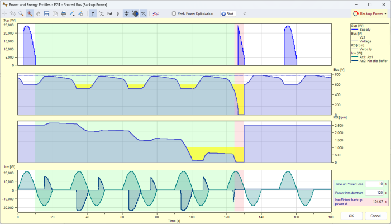
Task: Collapse the panel with the < arrow
Action: (x=244, y=13)
